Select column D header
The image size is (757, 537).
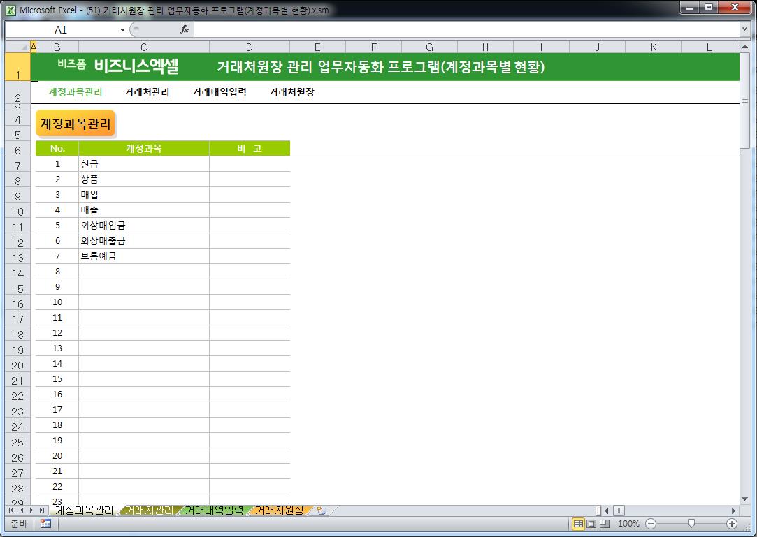click(249, 47)
